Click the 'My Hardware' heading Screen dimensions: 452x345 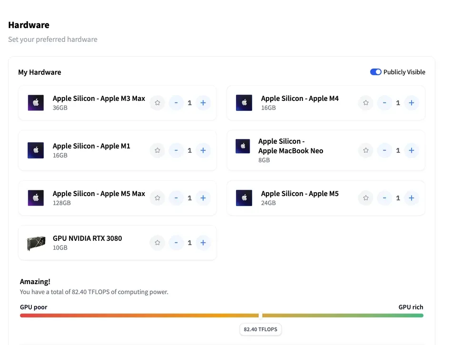pos(39,72)
